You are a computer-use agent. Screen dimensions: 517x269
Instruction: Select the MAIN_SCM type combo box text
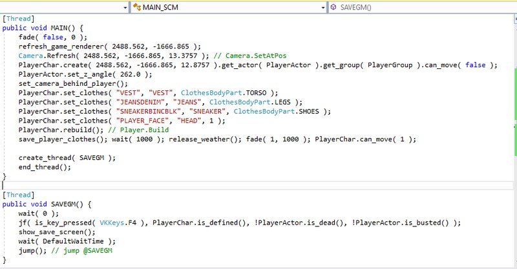pos(162,7)
